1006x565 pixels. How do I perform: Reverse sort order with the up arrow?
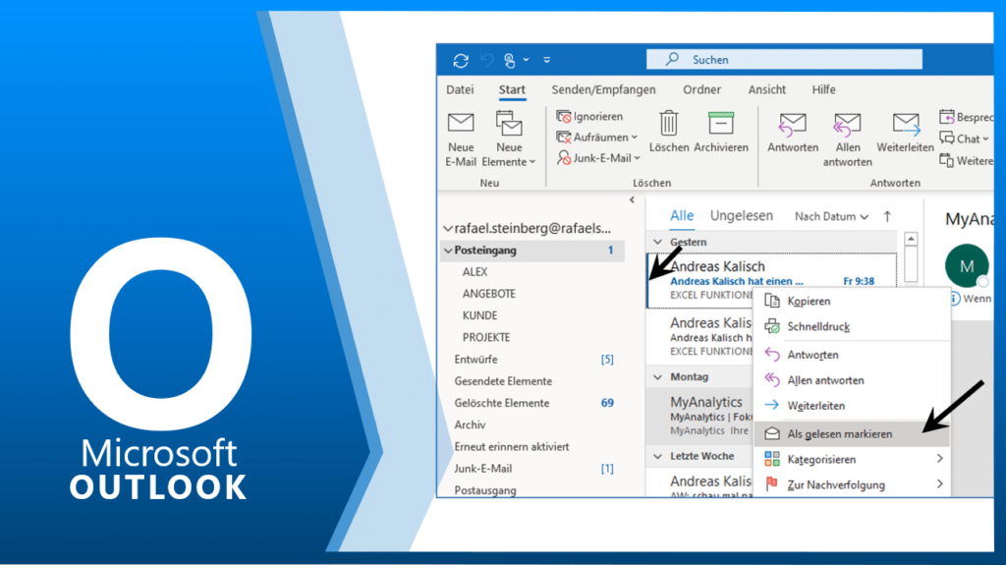click(x=887, y=217)
